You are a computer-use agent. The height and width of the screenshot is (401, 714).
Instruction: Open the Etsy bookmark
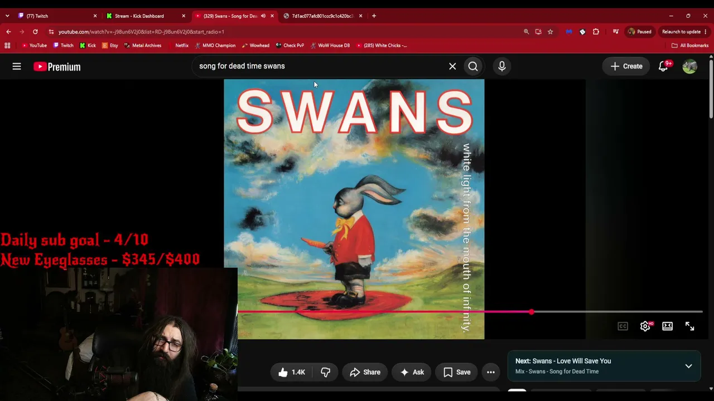pyautogui.click(x=110, y=46)
